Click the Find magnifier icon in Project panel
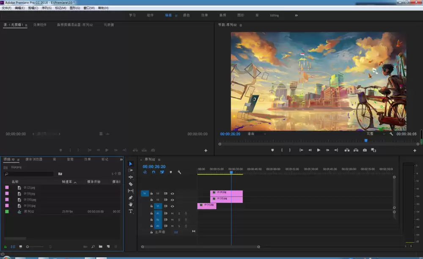 coord(93,247)
